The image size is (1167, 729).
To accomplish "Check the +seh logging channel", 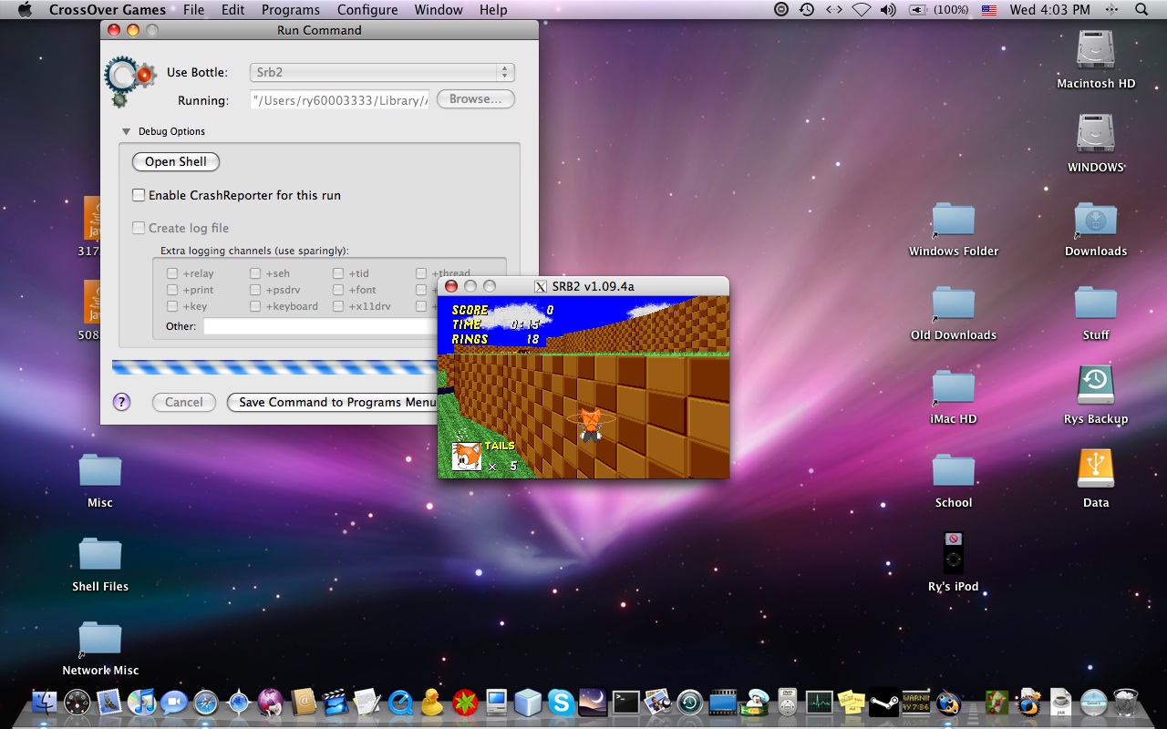I will (255, 273).
